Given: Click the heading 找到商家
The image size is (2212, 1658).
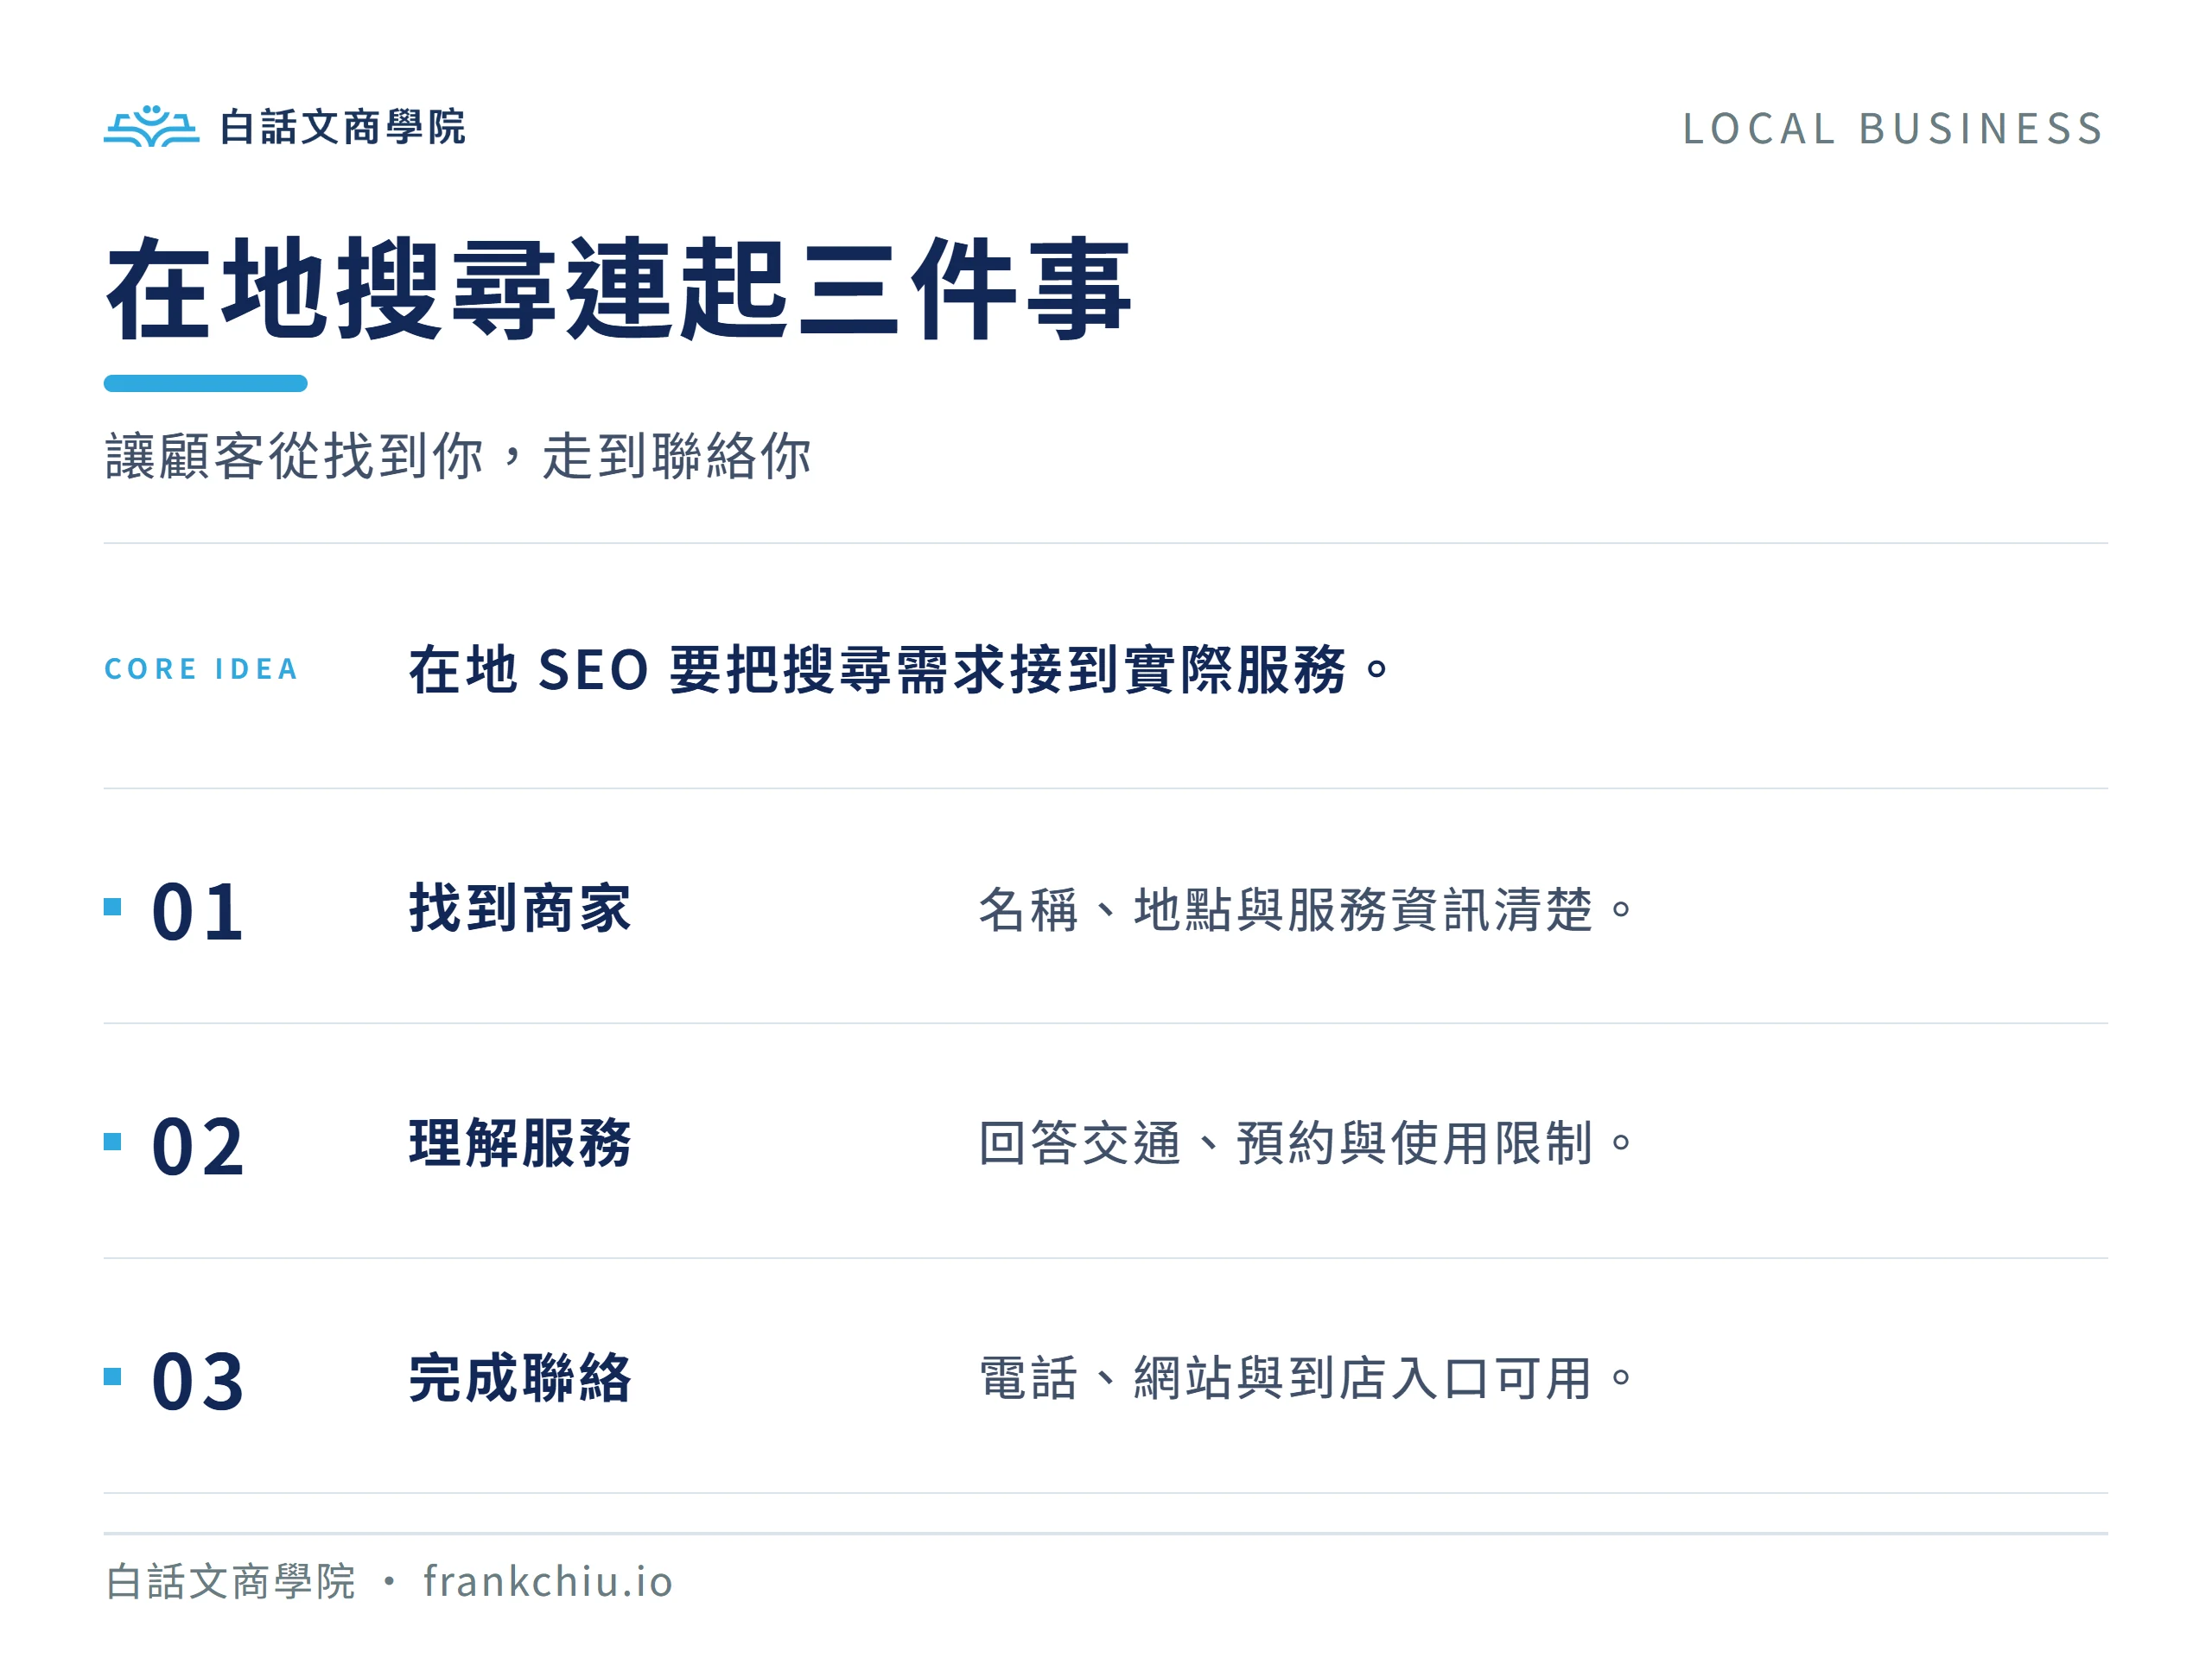Looking at the screenshot, I should [520, 908].
